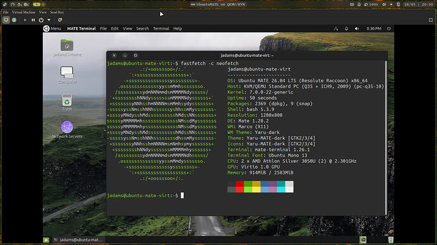Open the Send Key menu
Image resolution: width=437 pixels, height=245 pixels.
[57, 12]
